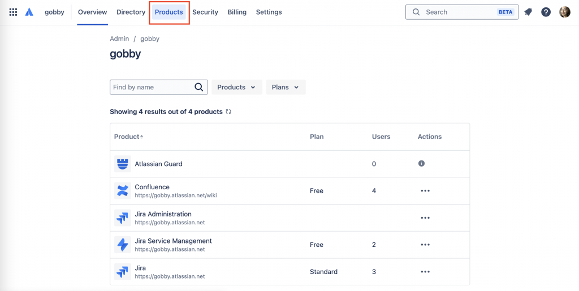Open the user profile avatar
Viewport: 579px width, 291px height.
[x=564, y=12]
